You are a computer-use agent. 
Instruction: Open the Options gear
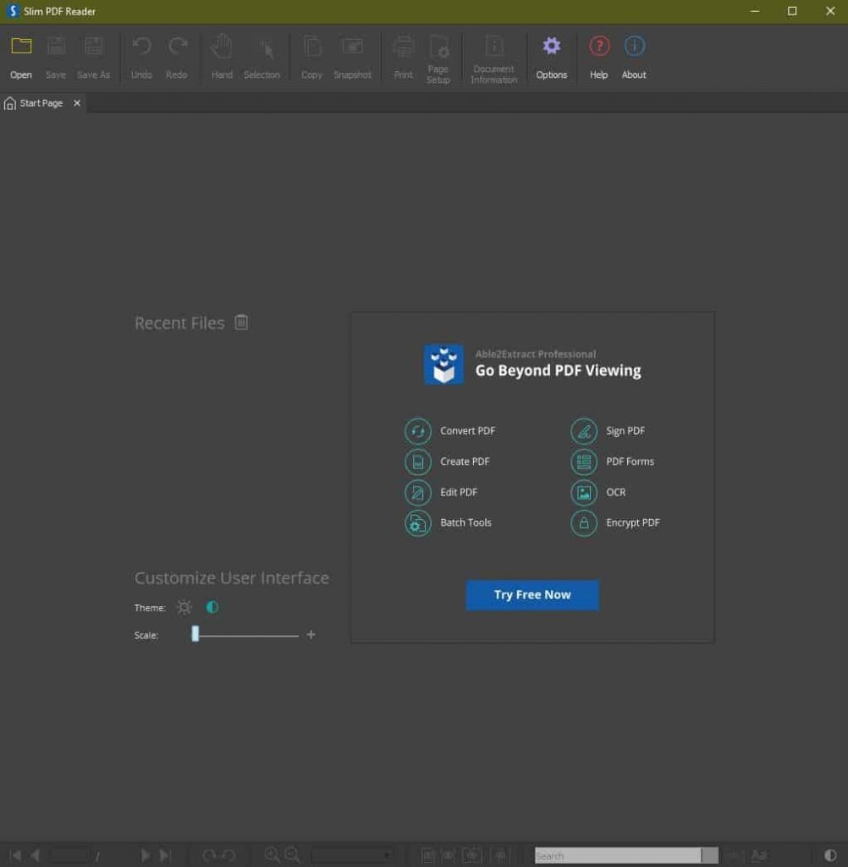551,47
